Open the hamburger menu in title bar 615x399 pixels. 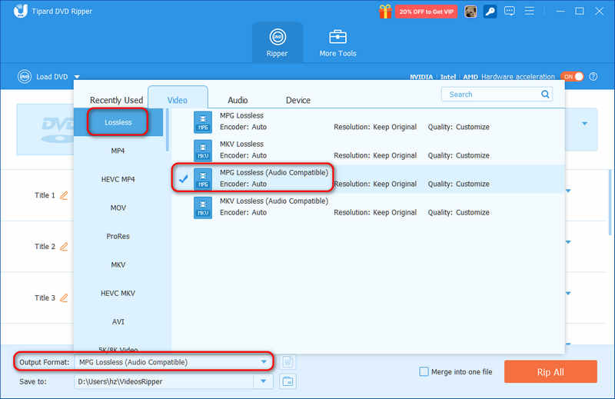click(x=529, y=11)
